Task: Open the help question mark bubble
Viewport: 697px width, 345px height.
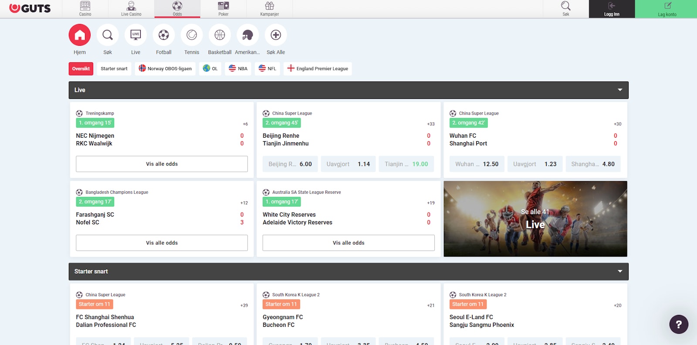Action: pos(678,324)
